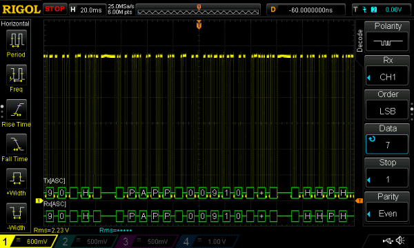
Task: Select the Freq measurement icon
Action: [x=17, y=74]
